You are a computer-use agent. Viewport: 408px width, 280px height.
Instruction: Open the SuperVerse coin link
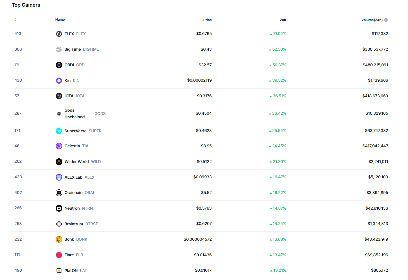pos(75,131)
